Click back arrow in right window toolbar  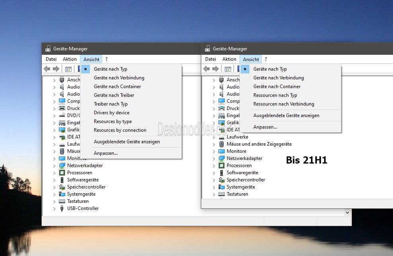pos(206,69)
